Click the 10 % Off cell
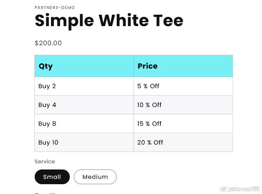 pyautogui.click(x=149, y=105)
